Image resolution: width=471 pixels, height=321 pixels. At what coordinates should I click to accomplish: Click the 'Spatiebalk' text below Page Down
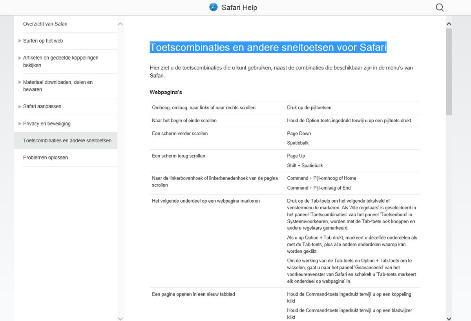298,143
